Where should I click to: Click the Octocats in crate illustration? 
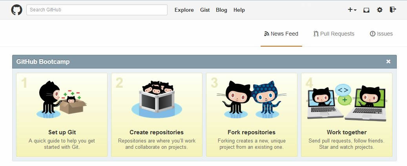(x=157, y=100)
